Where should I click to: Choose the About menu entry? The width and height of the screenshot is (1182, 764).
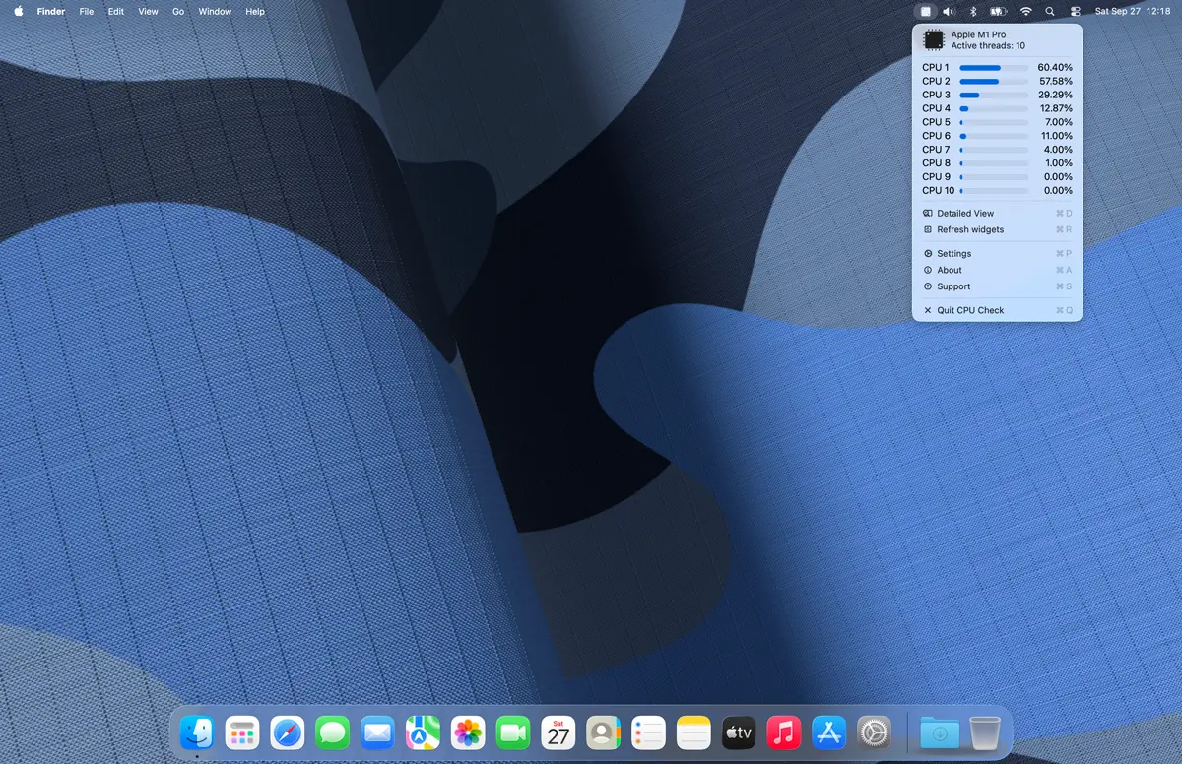click(x=950, y=270)
